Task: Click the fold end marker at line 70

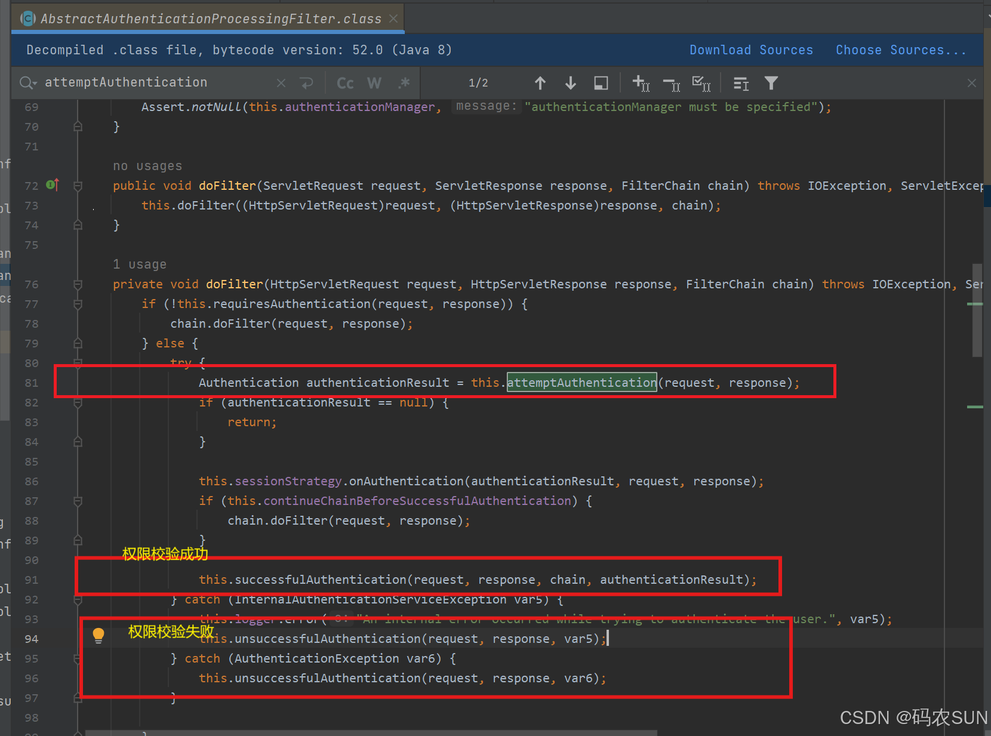Action: [x=78, y=127]
